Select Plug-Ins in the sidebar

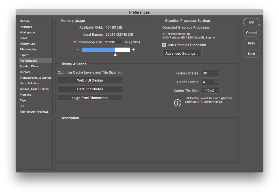click(x=25, y=95)
